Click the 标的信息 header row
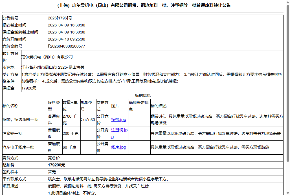 (x=145, y=95)
